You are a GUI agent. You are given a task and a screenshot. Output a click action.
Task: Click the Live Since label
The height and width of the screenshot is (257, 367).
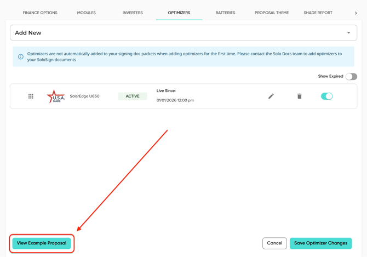(166, 90)
